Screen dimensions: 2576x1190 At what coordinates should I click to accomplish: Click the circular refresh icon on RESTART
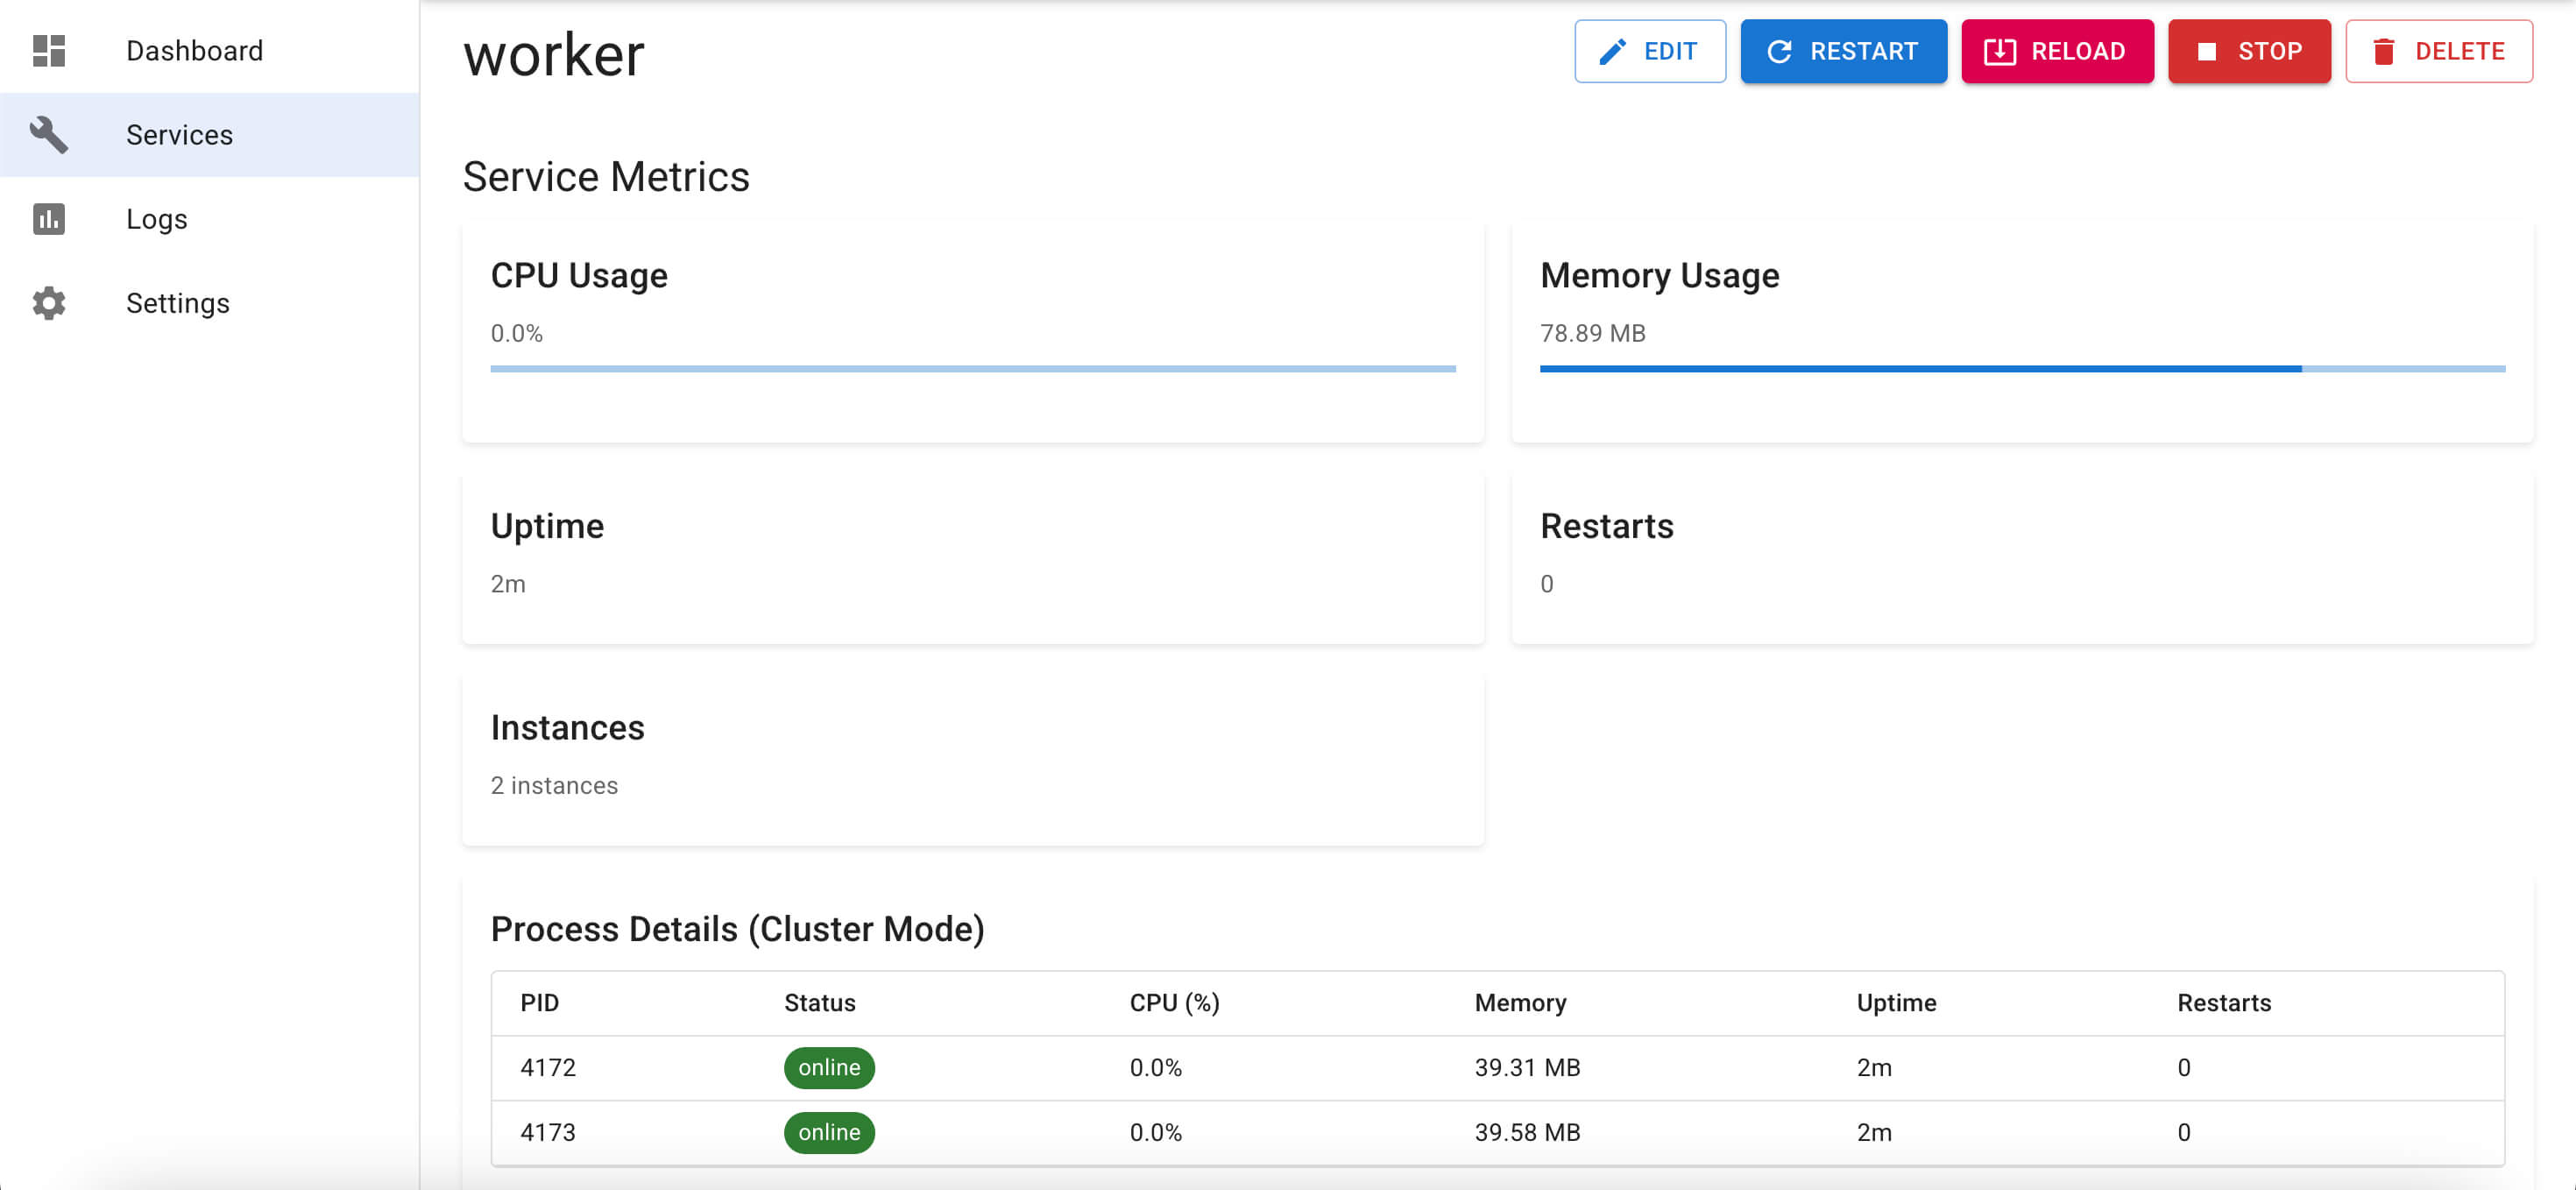click(1782, 51)
